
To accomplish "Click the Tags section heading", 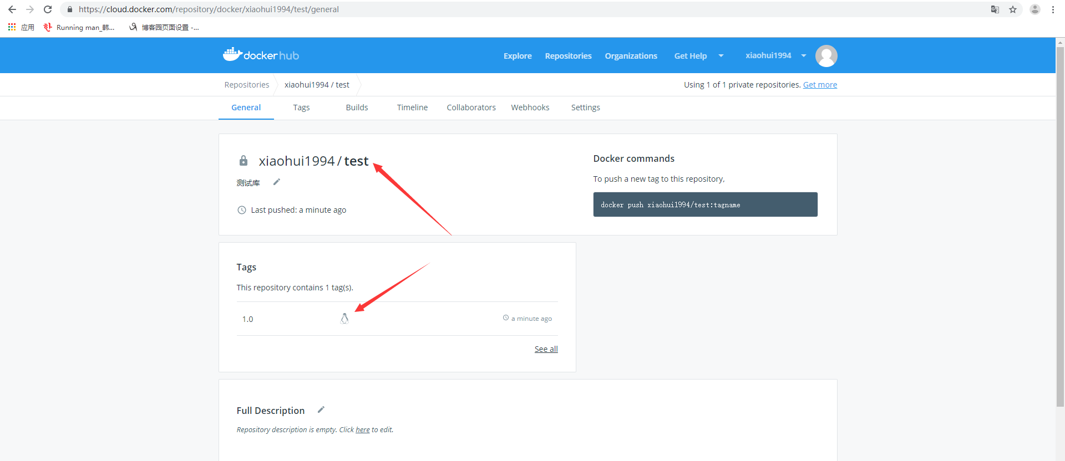I will (x=246, y=267).
